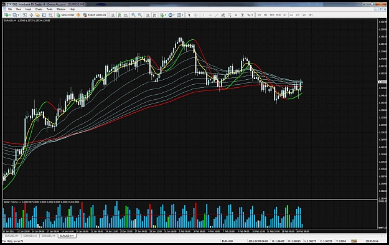
Task: Open the Tools menu
Action: click(50, 9)
